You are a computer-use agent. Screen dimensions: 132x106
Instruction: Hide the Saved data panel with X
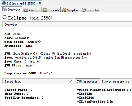click(x=71, y=81)
